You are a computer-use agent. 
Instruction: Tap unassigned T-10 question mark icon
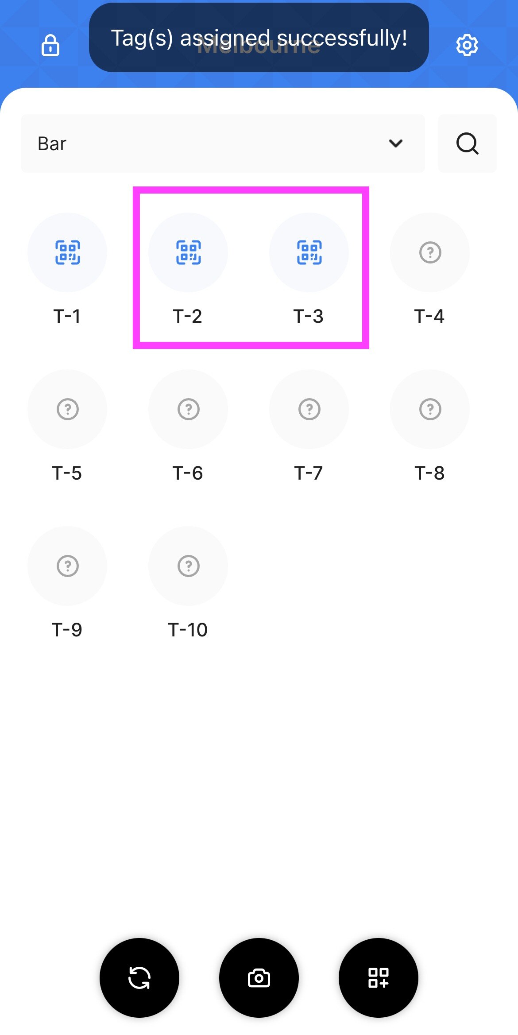click(x=188, y=566)
